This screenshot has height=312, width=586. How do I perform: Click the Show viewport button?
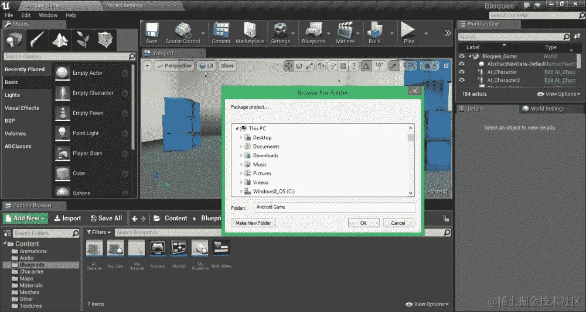pyautogui.click(x=227, y=66)
